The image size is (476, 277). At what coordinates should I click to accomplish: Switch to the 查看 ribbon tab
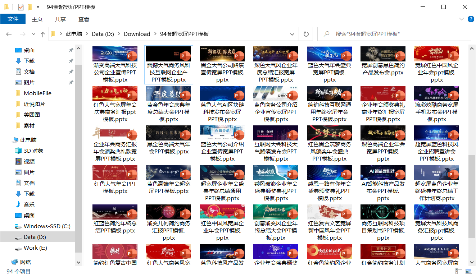pyautogui.click(x=84, y=19)
